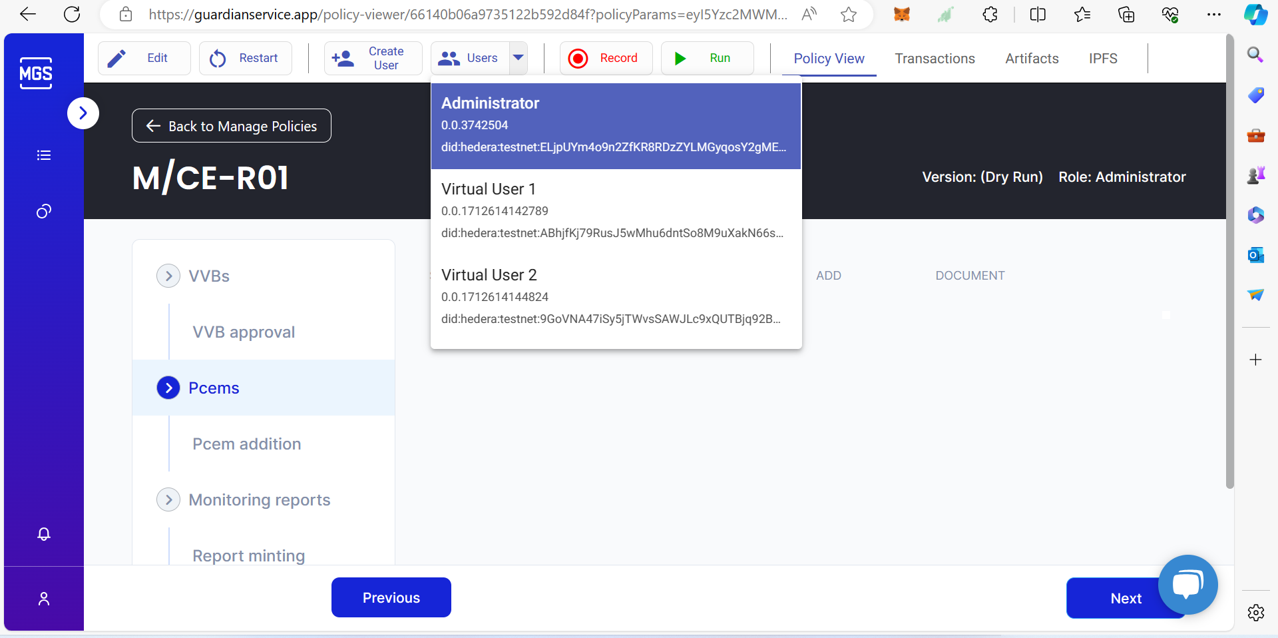
Task: Toggle split screen icon
Action: pos(1038,15)
